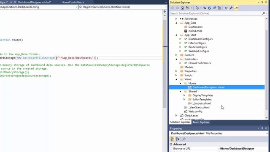Click the editor split window handle
Screen dimensions: 270x152
(165, 11)
